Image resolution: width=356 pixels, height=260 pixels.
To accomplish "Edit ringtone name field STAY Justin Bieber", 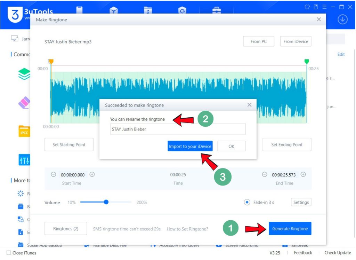I will point(178,129).
